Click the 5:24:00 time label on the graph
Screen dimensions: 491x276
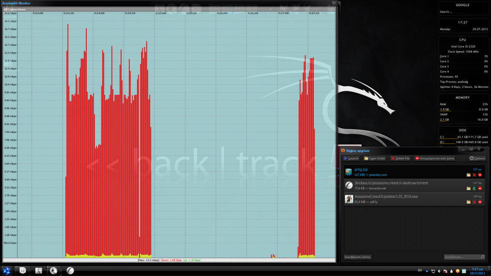click(99, 13)
